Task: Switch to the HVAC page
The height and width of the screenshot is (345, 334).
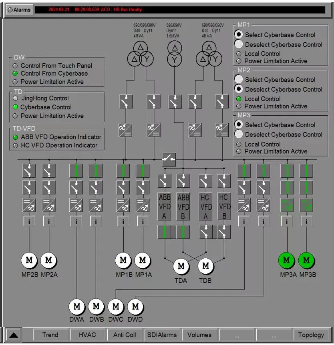Action: click(87, 335)
